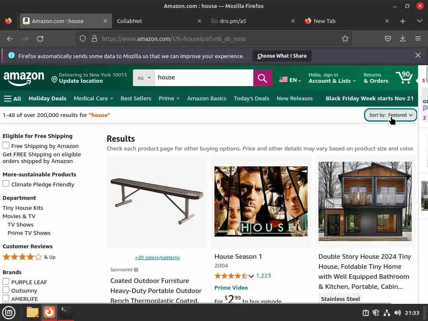
Task: Open a new tab with plus icon
Action: (403, 21)
